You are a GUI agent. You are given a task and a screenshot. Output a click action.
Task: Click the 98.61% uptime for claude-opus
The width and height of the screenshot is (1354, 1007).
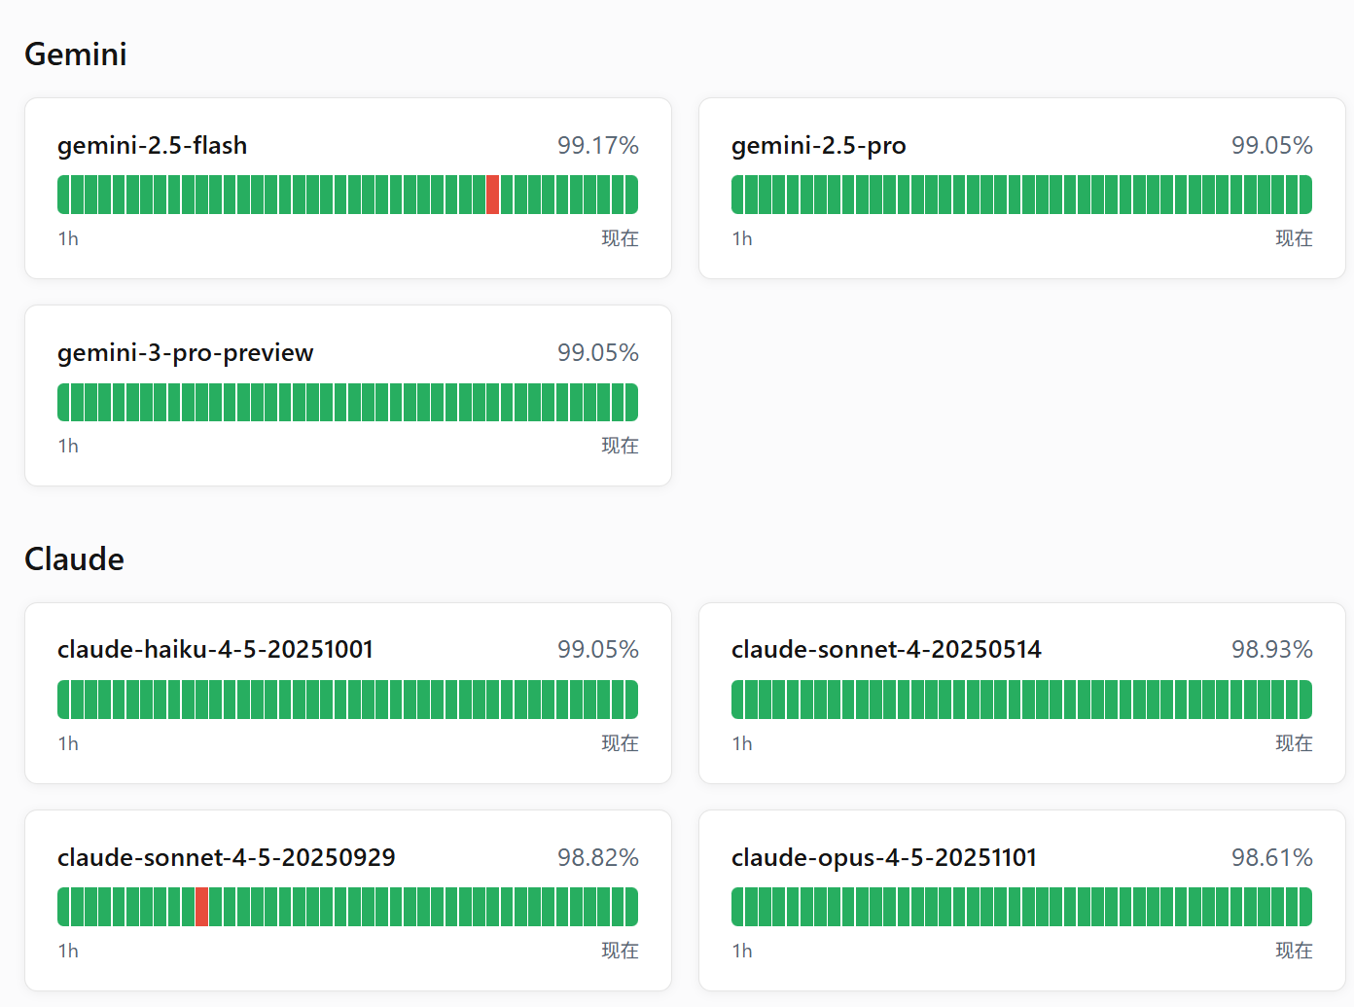1271,858
